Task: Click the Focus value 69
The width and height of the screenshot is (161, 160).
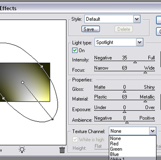Action: tap(125, 68)
